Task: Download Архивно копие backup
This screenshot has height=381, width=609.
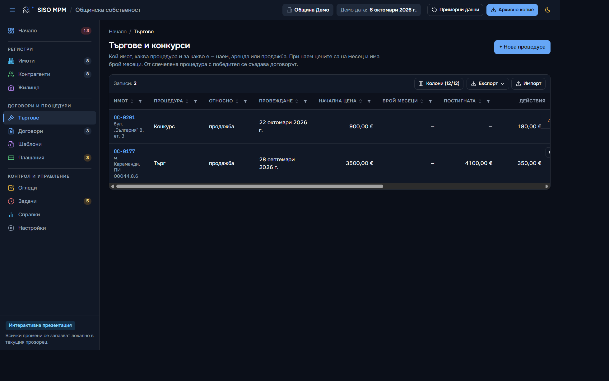Action: click(x=512, y=10)
